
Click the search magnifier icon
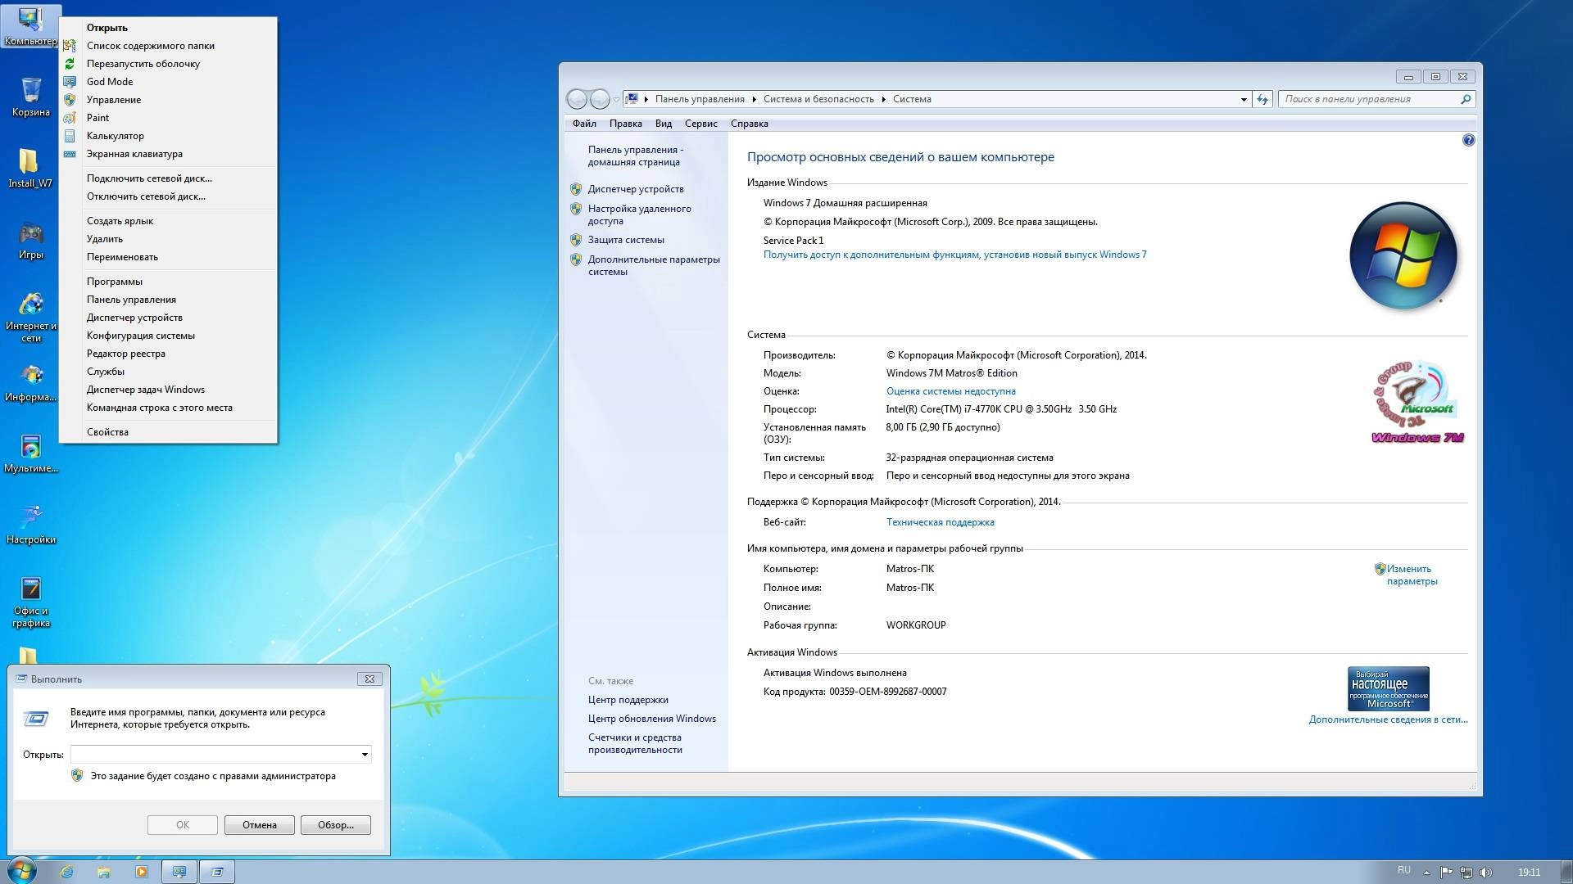click(x=1466, y=99)
